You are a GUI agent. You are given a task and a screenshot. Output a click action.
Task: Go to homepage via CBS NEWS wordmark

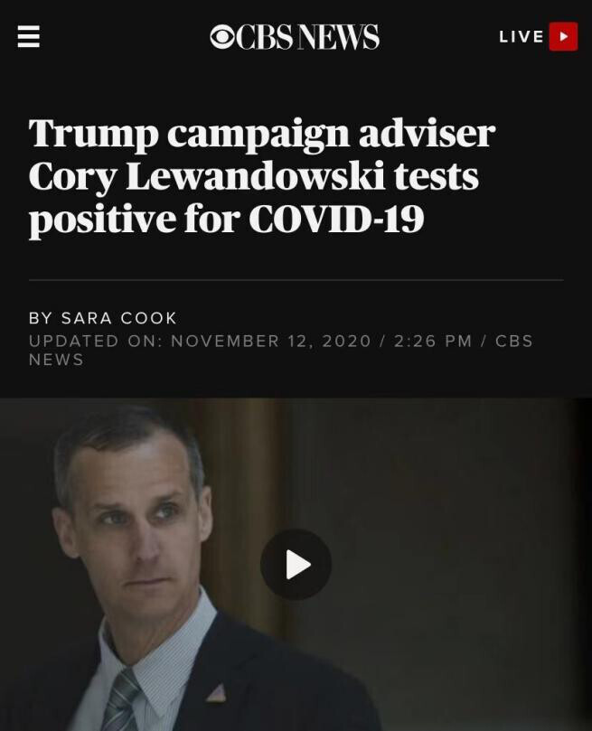(x=307, y=37)
